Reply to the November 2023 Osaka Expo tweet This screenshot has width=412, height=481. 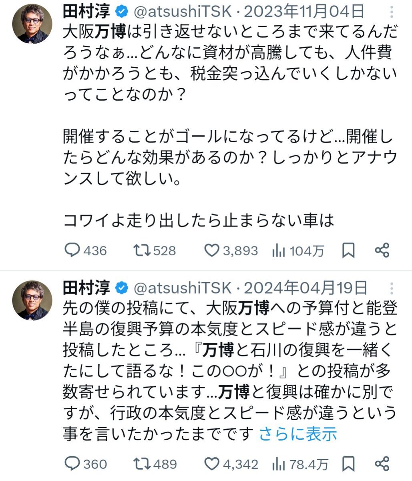[x=73, y=251]
